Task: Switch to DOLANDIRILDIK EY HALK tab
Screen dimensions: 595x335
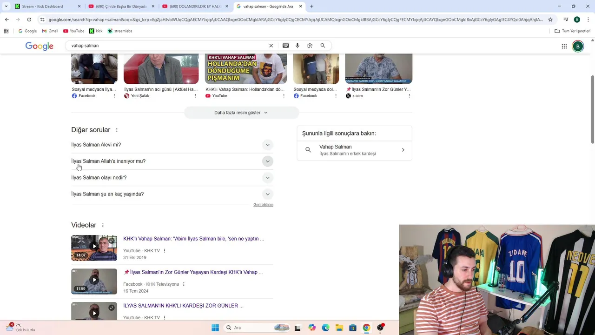Action: click(x=195, y=7)
